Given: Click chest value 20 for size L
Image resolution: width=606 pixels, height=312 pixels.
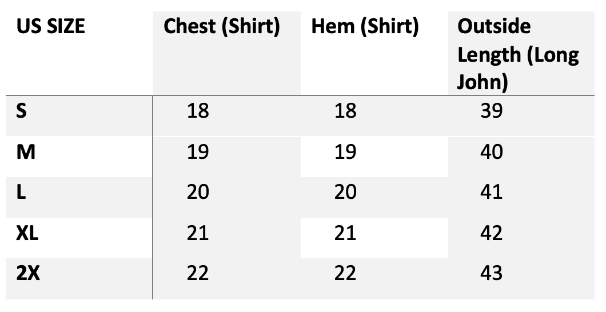Looking at the screenshot, I should coord(198,193).
